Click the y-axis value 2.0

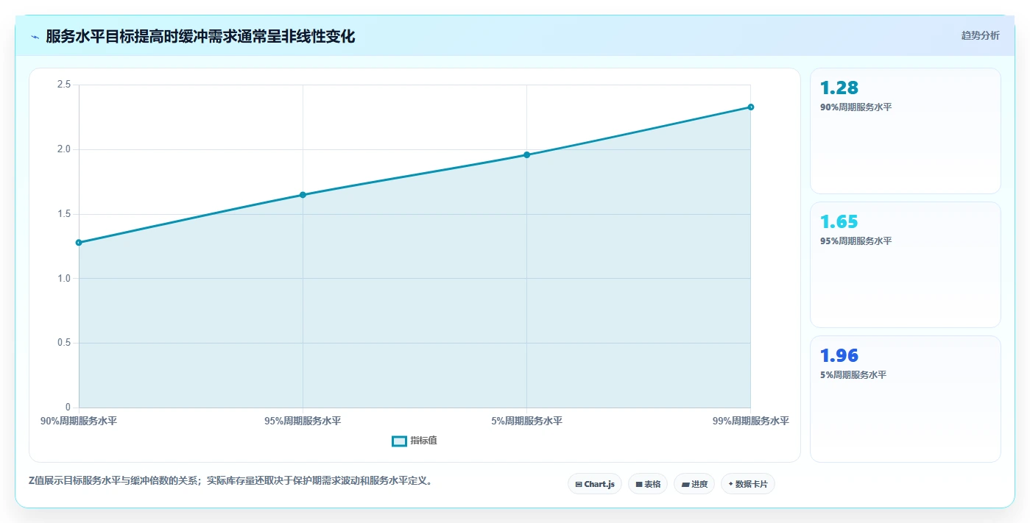pos(63,149)
